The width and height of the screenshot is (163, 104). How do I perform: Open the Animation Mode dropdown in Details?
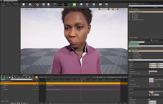(x=153, y=71)
